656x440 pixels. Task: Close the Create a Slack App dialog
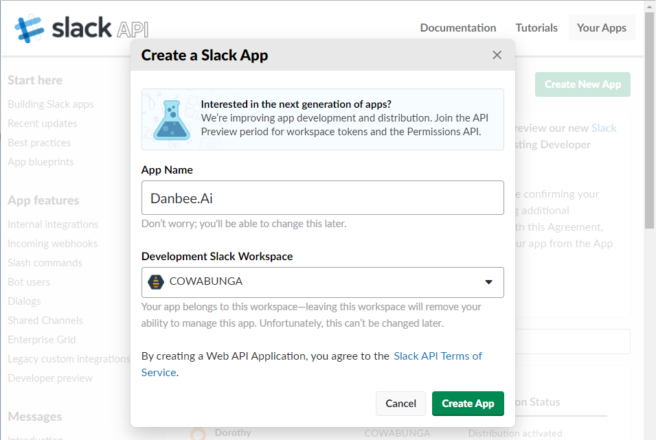[497, 55]
